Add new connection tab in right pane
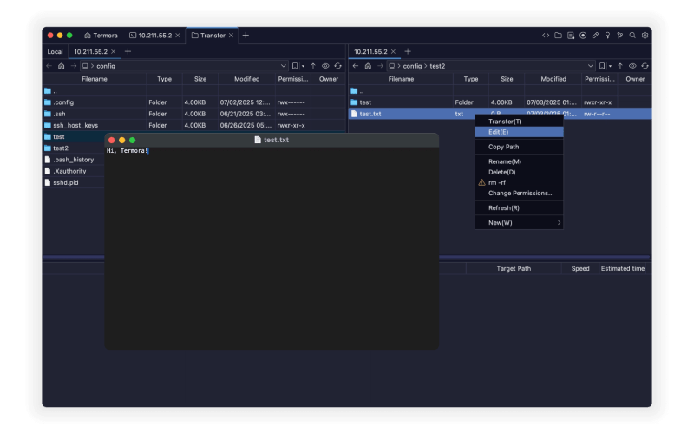Viewport: 694px width, 434px height. tap(408, 52)
